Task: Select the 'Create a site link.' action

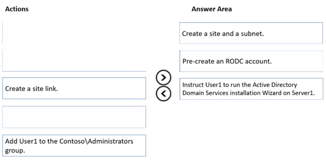Action: point(74,88)
